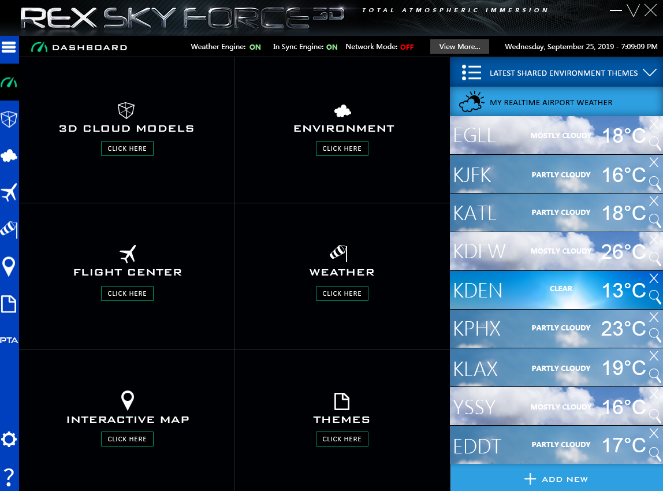Viewport: 663px width, 491px height.
Task: Open the settings gear in sidebar
Action: [9, 440]
